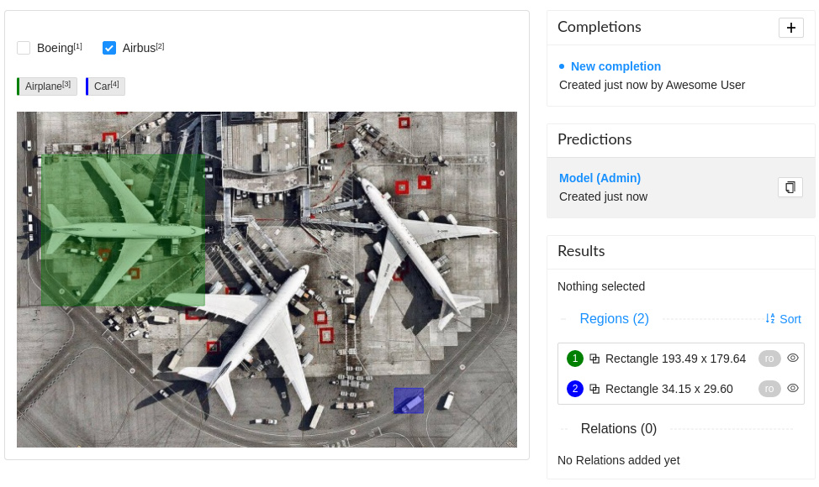Select the green airplane bounding box
819x487 pixels.
pyautogui.click(x=124, y=230)
